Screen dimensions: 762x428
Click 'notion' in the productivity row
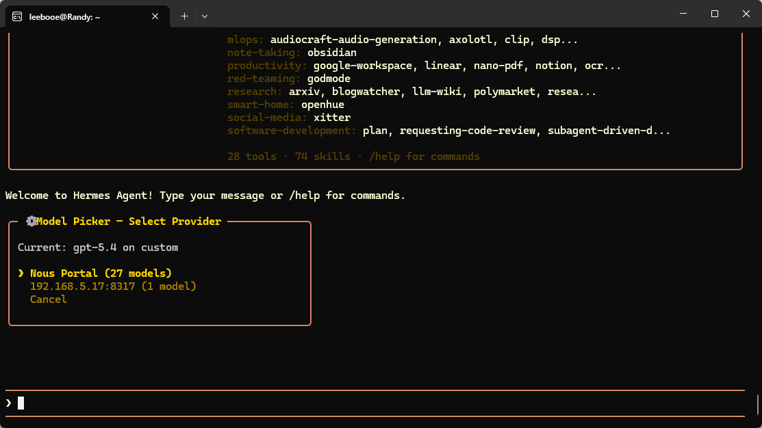click(554, 66)
